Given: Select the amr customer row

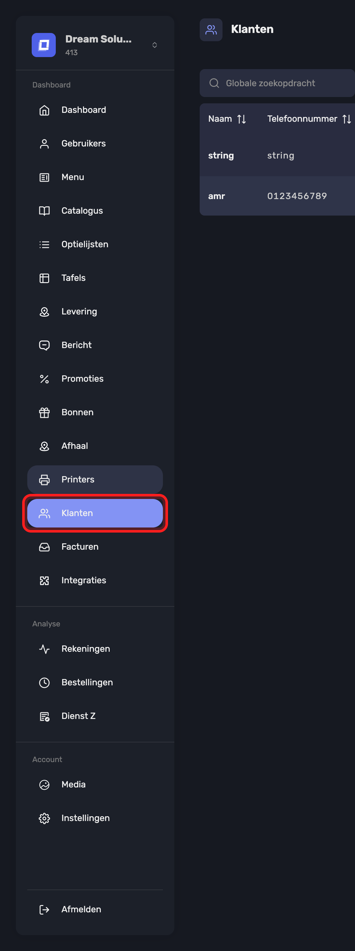Looking at the screenshot, I should (277, 196).
